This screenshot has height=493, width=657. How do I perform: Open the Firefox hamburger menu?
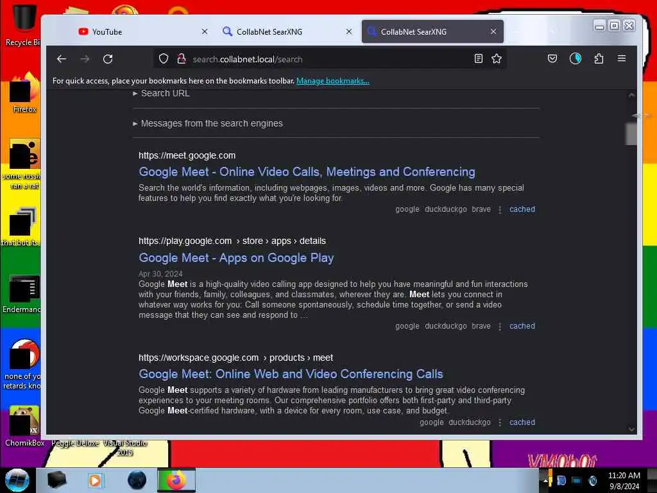point(621,58)
